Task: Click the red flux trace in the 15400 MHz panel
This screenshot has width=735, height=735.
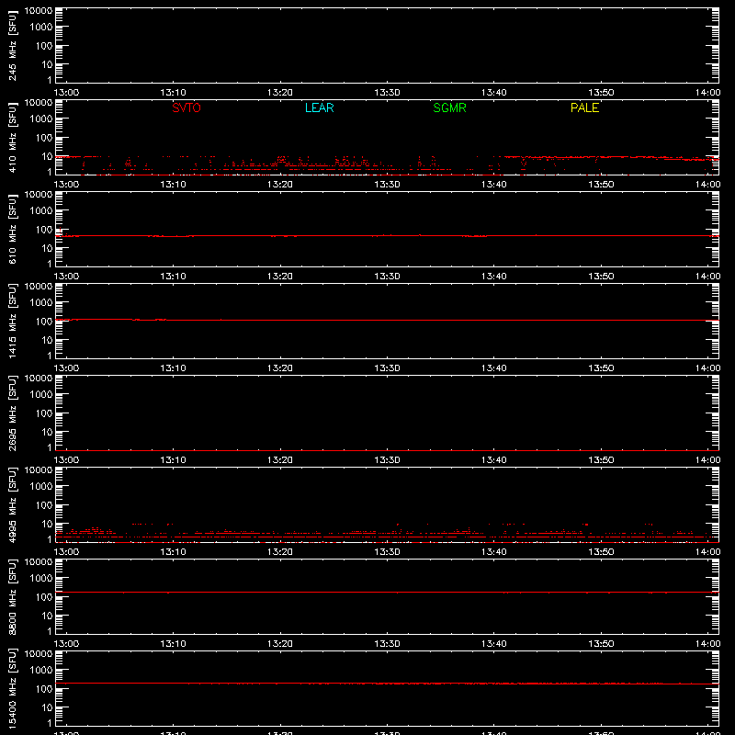Action: coord(387,684)
